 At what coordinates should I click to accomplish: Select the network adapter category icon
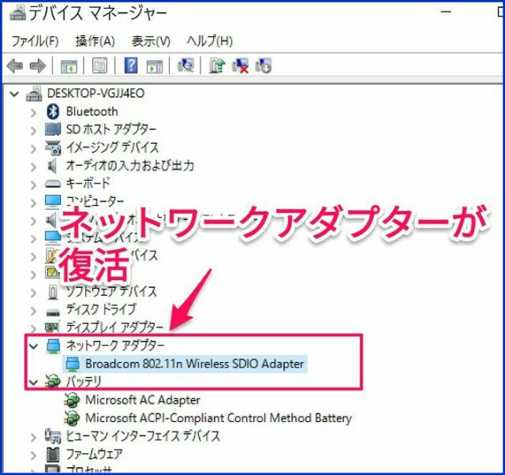[x=53, y=346]
